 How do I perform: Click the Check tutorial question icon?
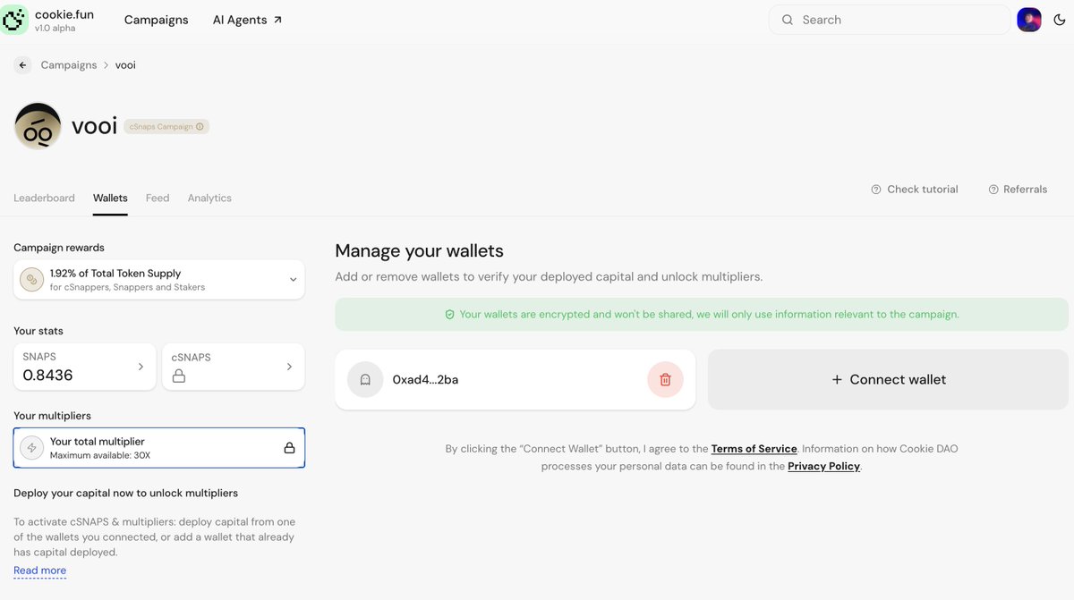(x=876, y=190)
